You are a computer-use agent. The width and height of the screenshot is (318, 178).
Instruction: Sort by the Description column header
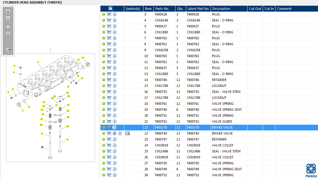pyautogui.click(x=221, y=9)
